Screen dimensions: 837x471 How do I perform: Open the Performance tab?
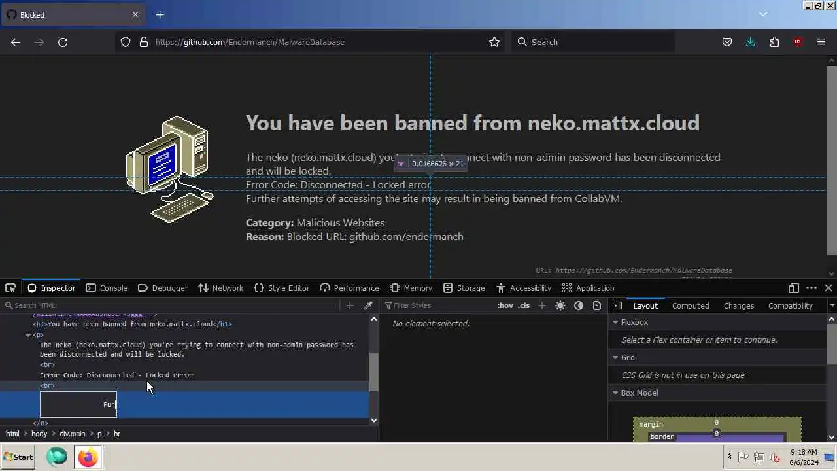pyautogui.click(x=349, y=288)
